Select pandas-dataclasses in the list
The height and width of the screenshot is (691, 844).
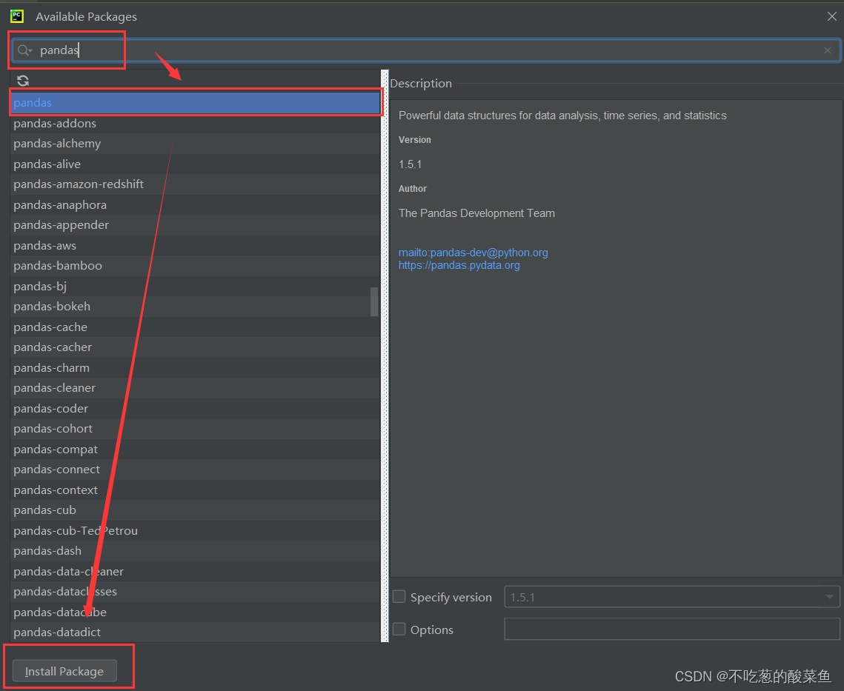pos(195,592)
